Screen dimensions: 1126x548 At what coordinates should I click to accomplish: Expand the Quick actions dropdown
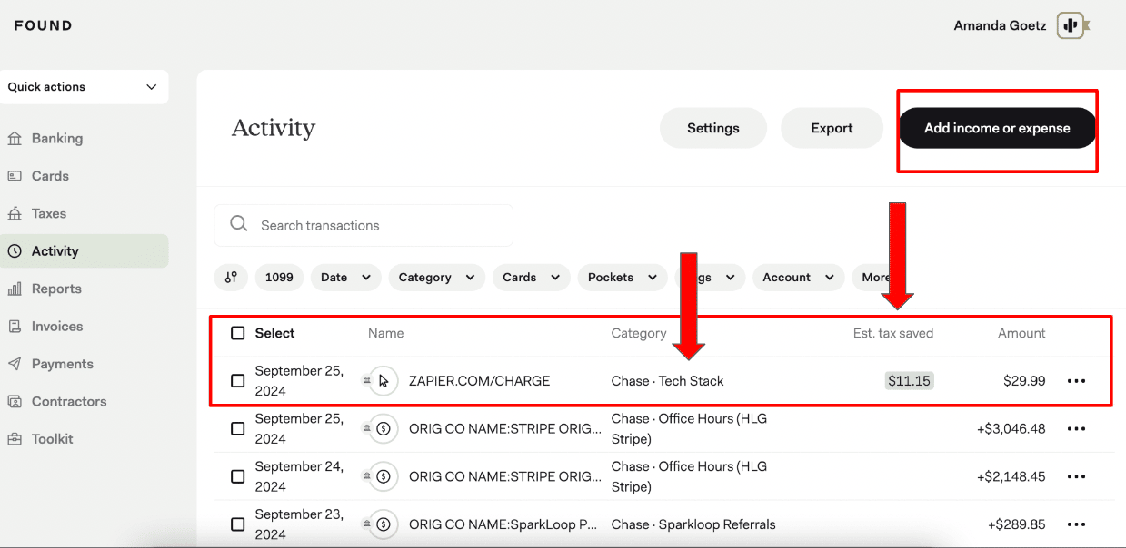pos(84,87)
